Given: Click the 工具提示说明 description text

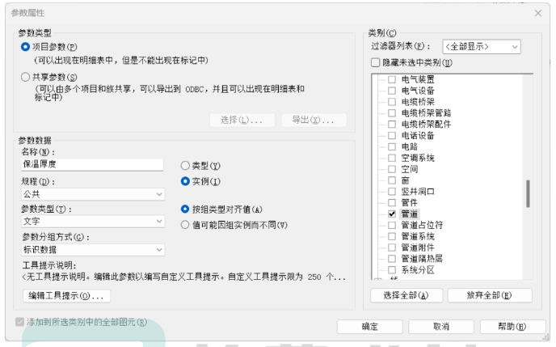Looking at the screenshot, I should [183, 277].
